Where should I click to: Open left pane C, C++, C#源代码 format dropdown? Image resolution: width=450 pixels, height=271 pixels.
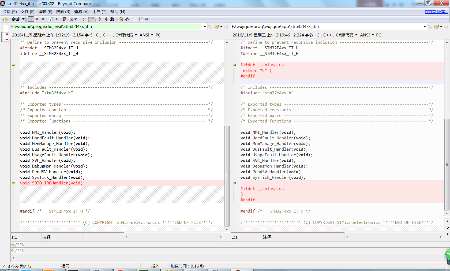pos(117,35)
